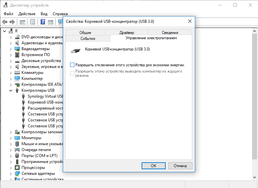Click the Порты (COM и LPT) icon
258x188 pixels.
point(17,156)
